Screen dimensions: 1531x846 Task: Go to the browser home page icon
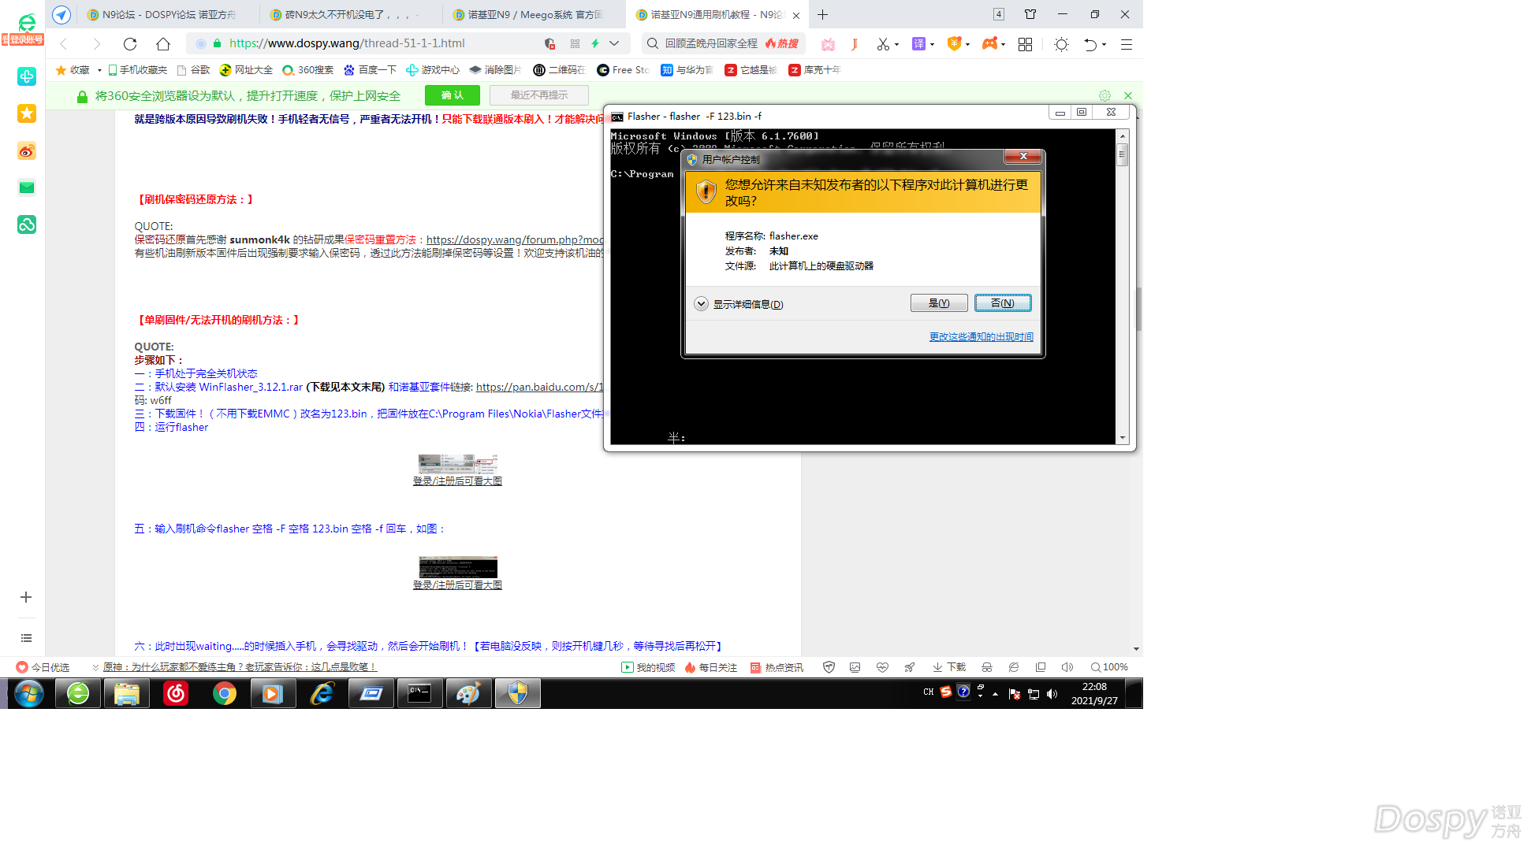tap(163, 44)
